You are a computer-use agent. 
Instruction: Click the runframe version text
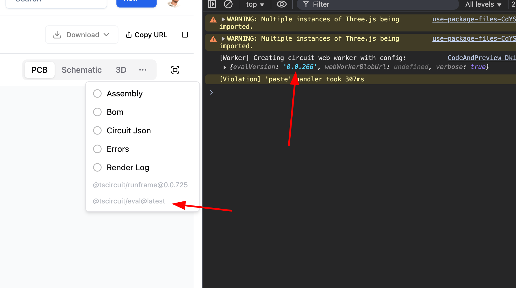tap(140, 185)
